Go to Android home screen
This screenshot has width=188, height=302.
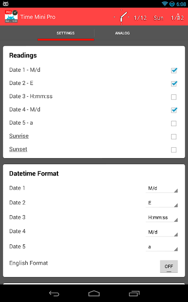(x=94, y=294)
